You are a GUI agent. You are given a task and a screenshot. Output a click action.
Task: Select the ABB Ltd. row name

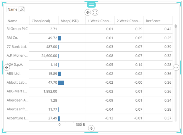tap(14, 74)
